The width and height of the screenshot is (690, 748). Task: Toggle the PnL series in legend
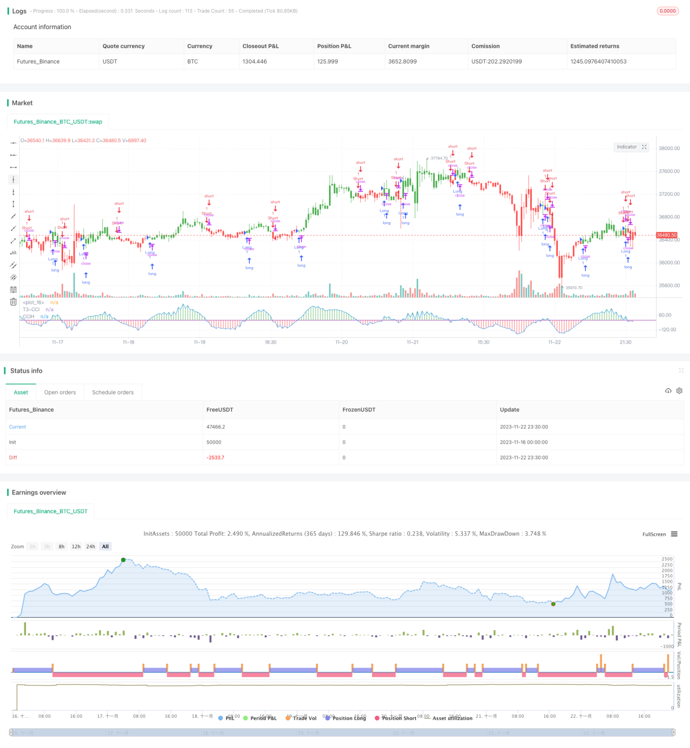(226, 718)
